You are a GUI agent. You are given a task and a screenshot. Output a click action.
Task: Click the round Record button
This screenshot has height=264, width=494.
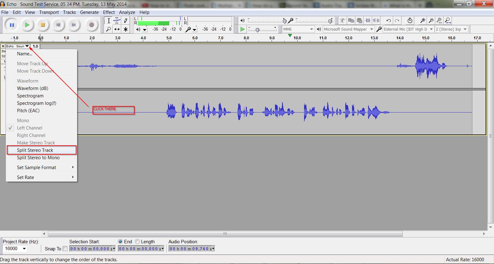(91, 25)
